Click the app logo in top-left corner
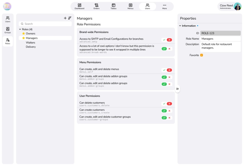This screenshot has height=166, width=244. (x=7, y=6)
